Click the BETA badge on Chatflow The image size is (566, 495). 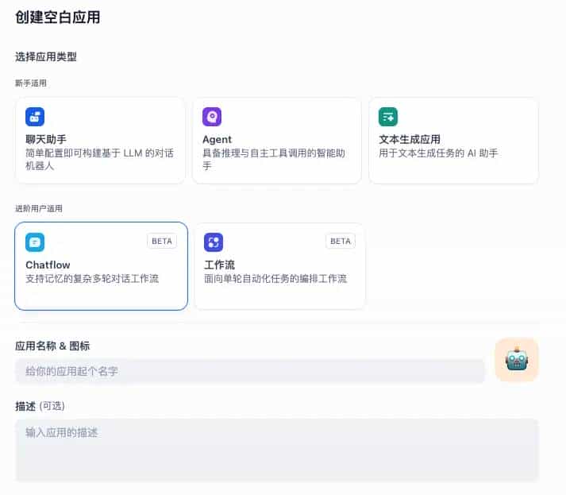[162, 241]
